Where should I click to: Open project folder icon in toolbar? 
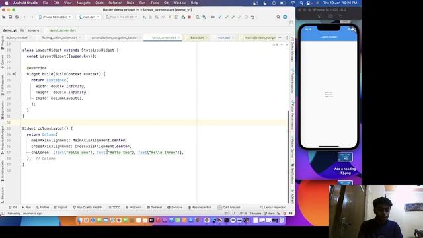pos(4,17)
